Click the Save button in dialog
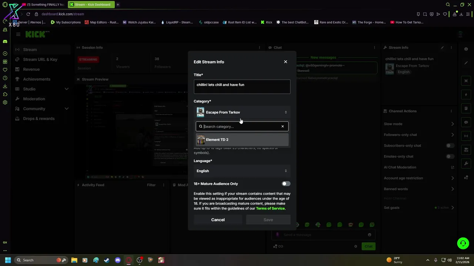Screen dimensions: 474x266 pyautogui.click(x=268, y=220)
